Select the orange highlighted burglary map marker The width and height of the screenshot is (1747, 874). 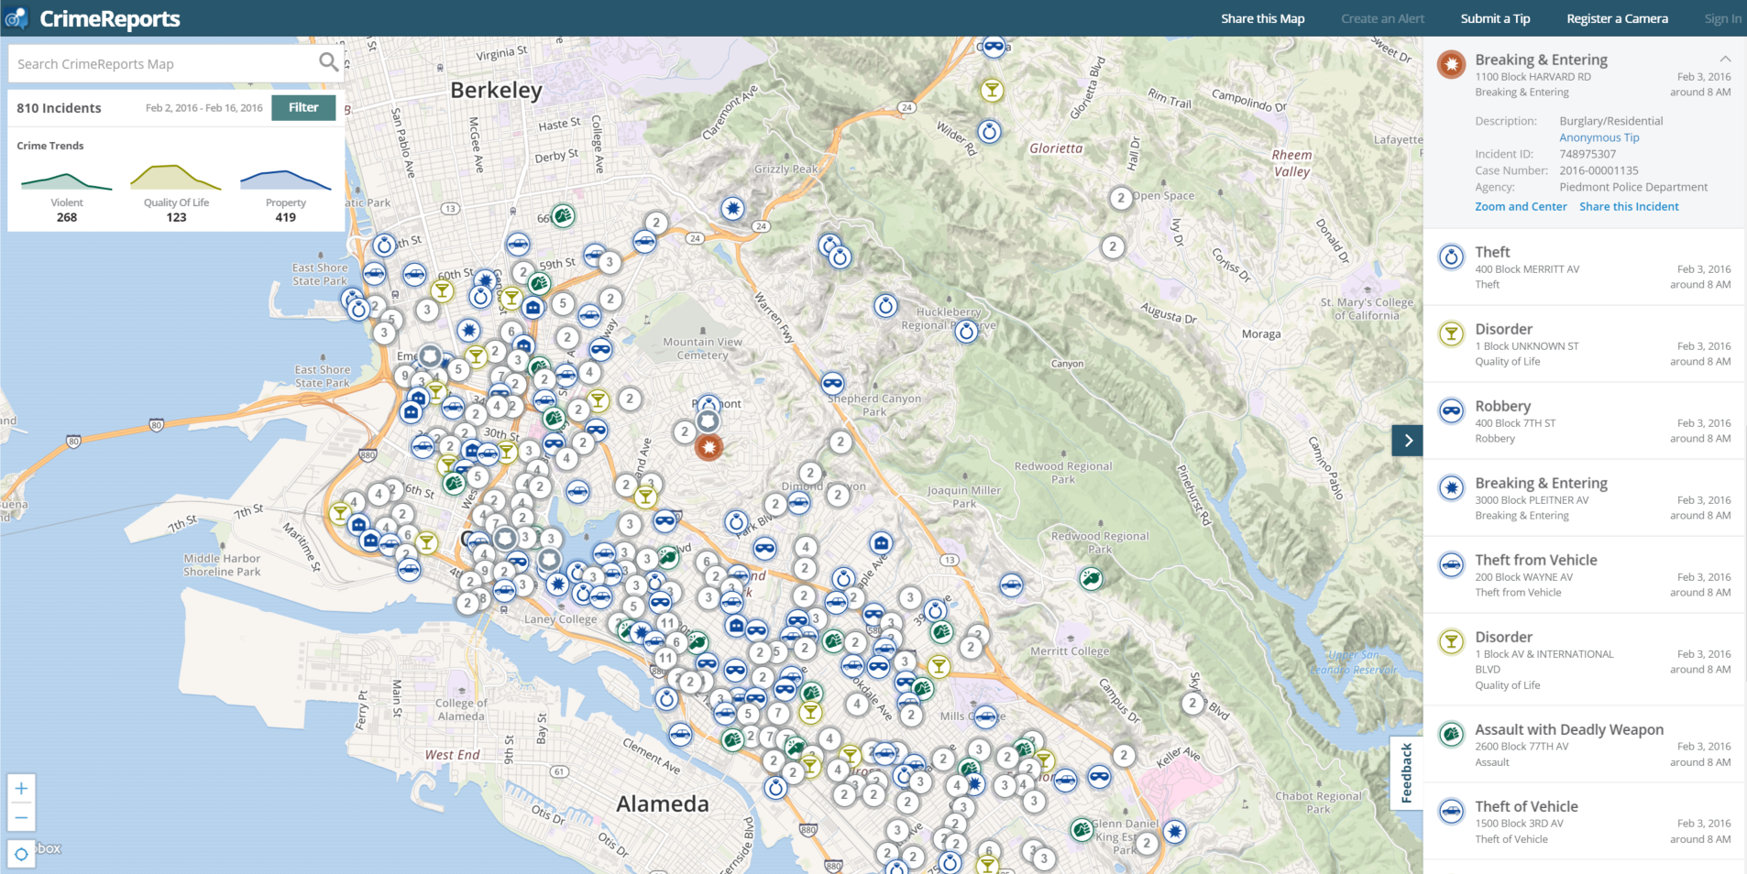point(709,447)
